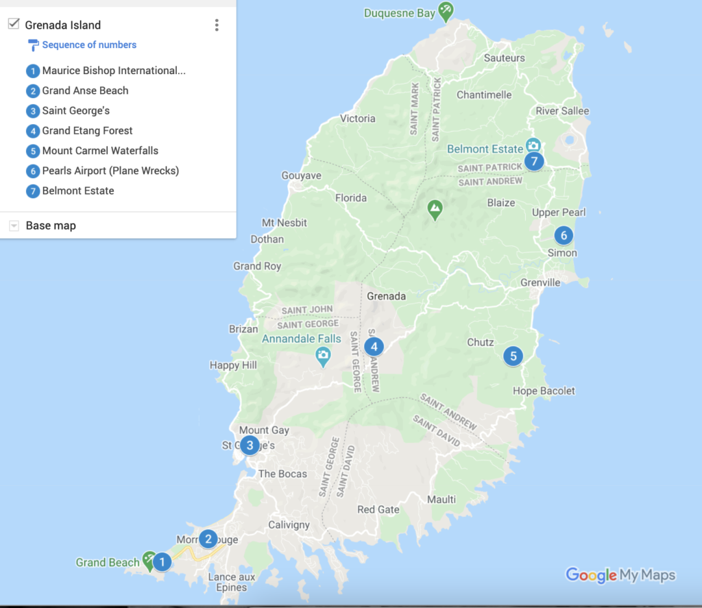Open the Sequence of numbers style link

89,45
